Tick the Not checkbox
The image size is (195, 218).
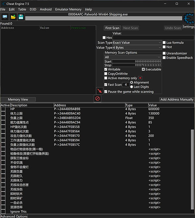coord(164,47)
